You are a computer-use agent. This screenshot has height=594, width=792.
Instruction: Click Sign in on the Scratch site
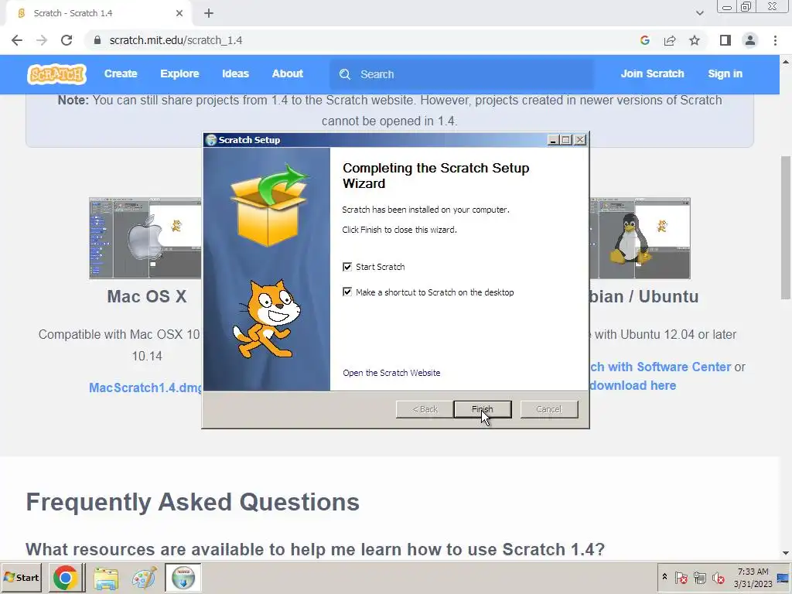(725, 73)
